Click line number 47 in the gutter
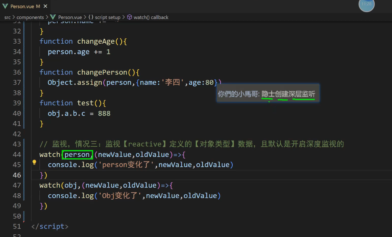 point(17,185)
